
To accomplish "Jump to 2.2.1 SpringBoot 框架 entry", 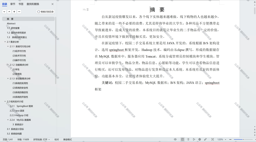I will (x=21, y=106).
